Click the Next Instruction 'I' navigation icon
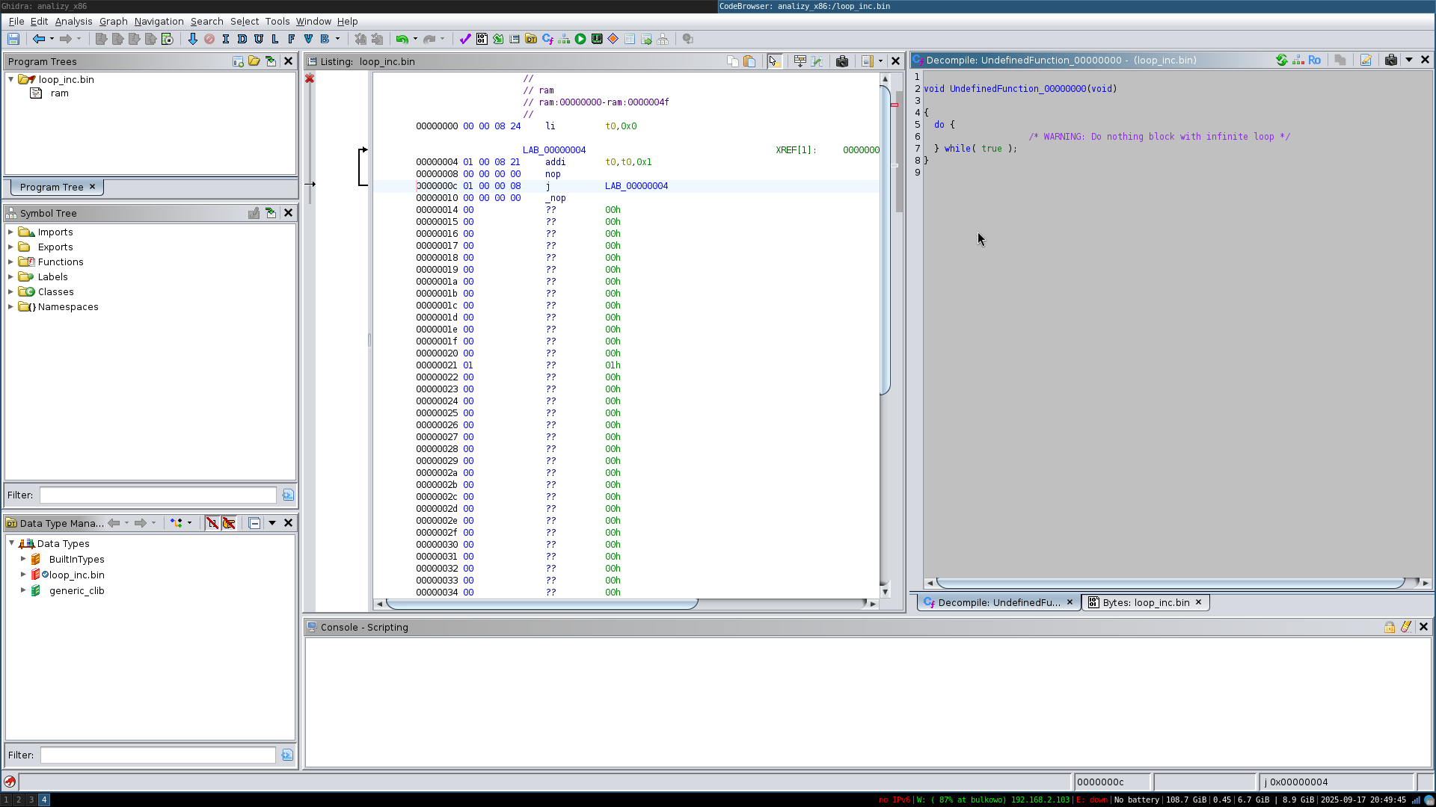 click(x=226, y=39)
